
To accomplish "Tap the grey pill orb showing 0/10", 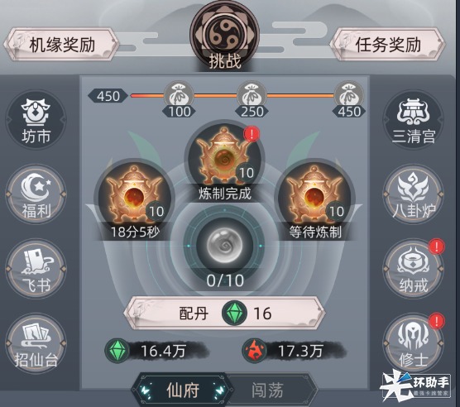I will click(225, 246).
